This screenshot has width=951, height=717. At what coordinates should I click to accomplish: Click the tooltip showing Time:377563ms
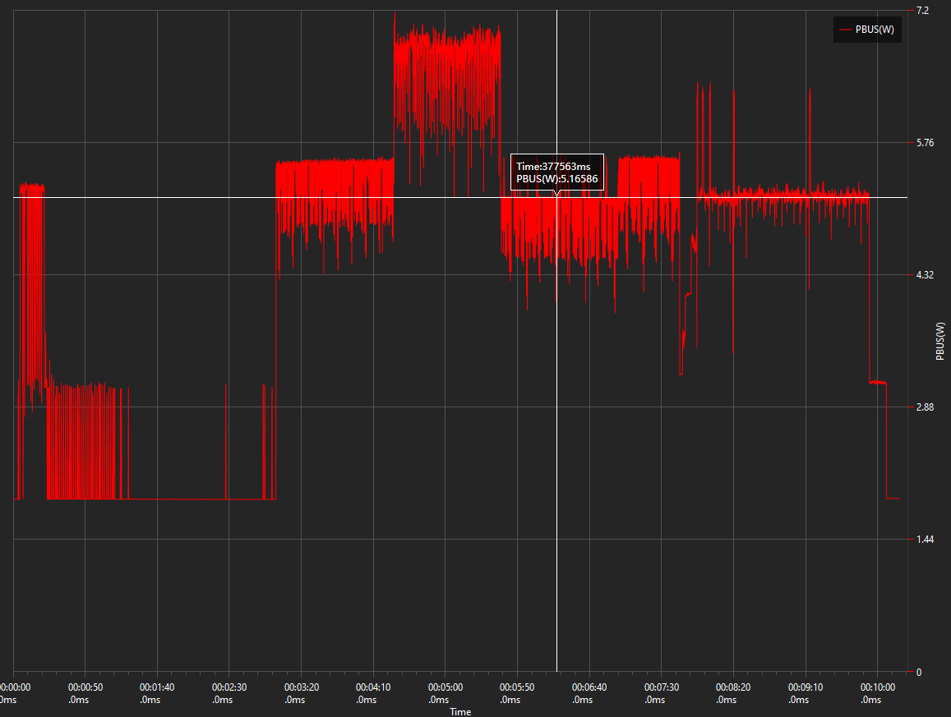pos(556,172)
